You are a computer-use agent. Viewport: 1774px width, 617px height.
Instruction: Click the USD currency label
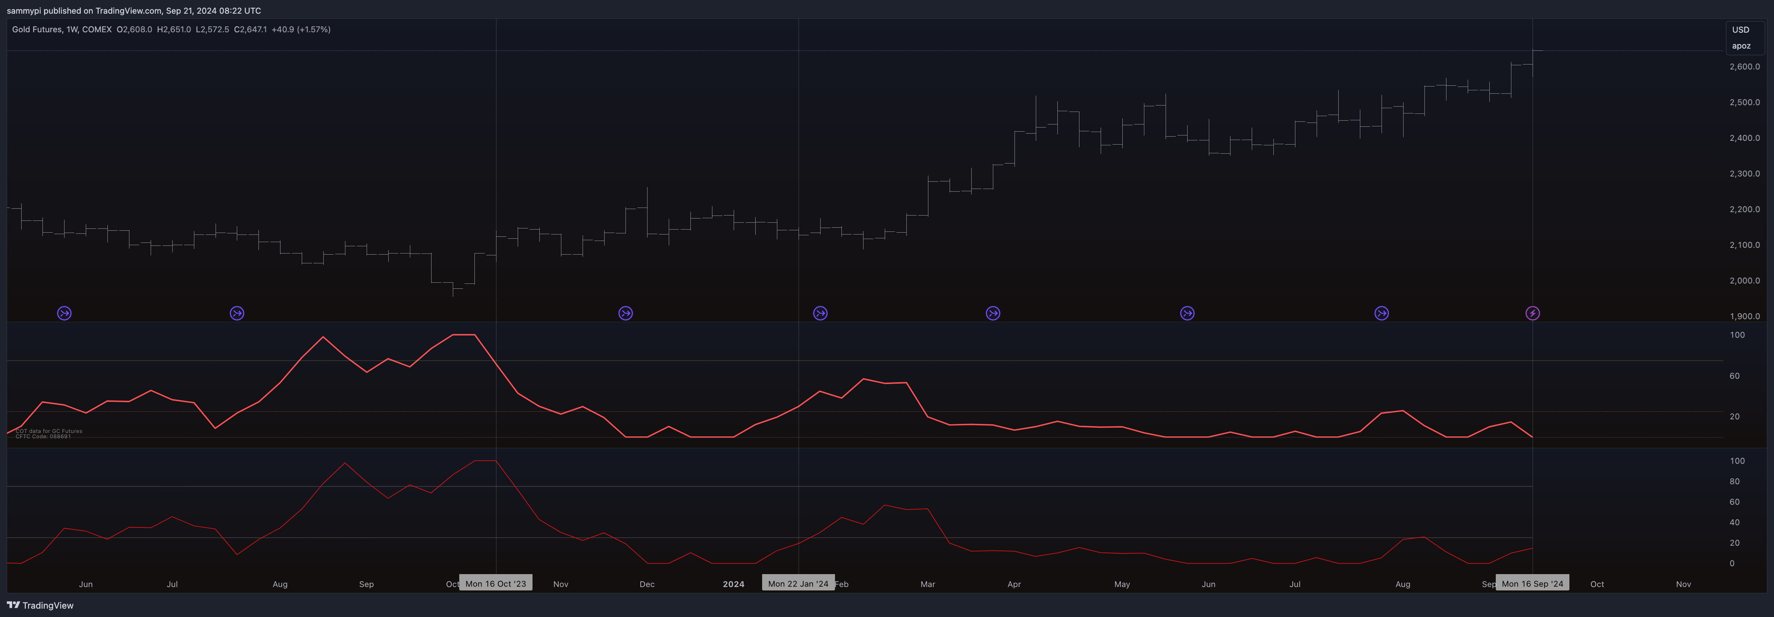point(1740,30)
